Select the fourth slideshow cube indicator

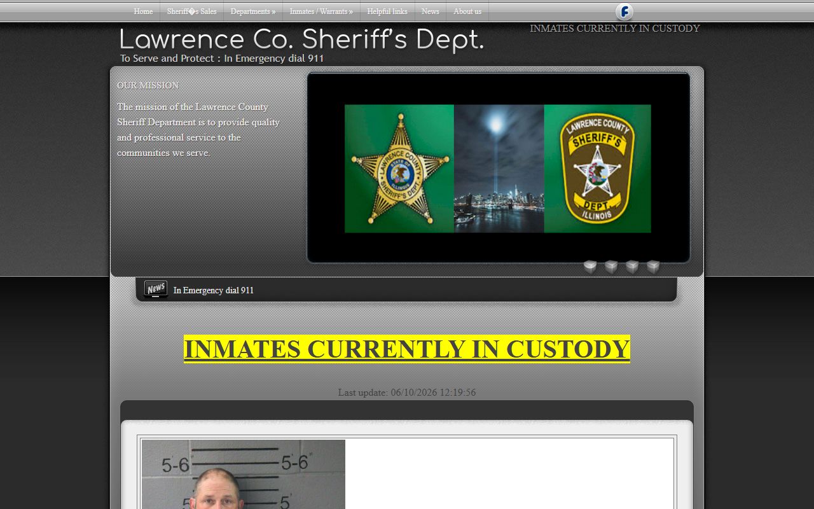[653, 267]
